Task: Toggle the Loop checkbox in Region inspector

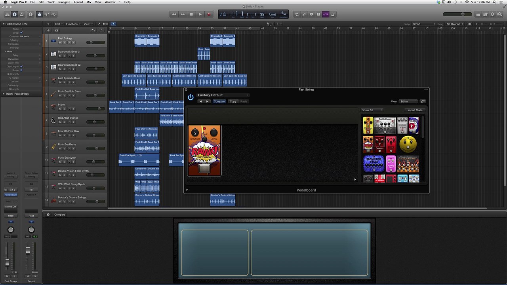Action: 21,32
